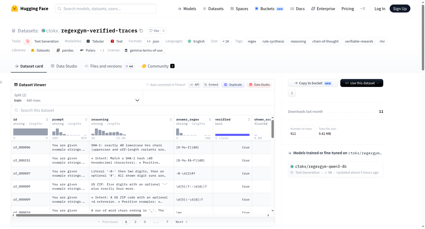Open the ctokx/regexgym-qwen3-4b model card

tap(335, 169)
